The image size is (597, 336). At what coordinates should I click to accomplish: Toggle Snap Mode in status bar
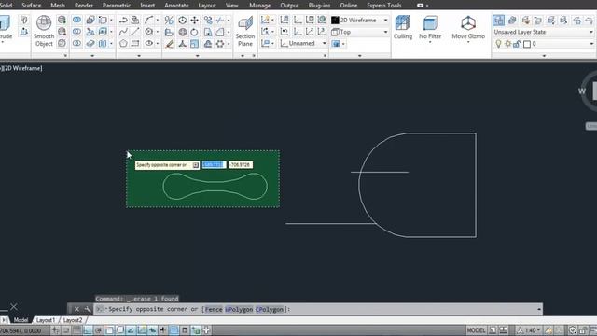[66, 330]
